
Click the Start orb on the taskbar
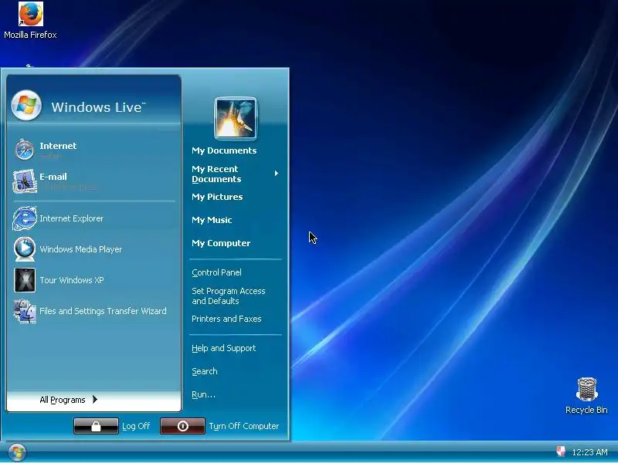pyautogui.click(x=17, y=452)
